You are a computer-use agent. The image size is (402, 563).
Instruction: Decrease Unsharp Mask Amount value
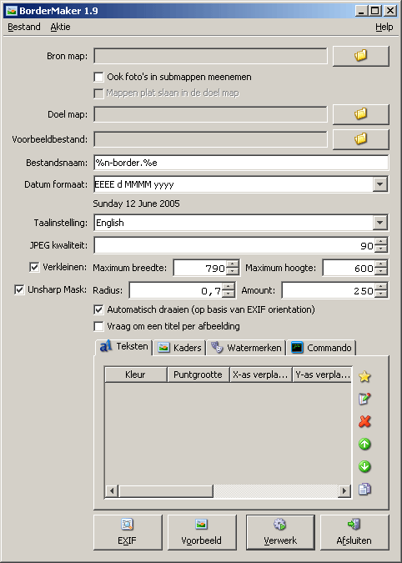tap(381, 294)
